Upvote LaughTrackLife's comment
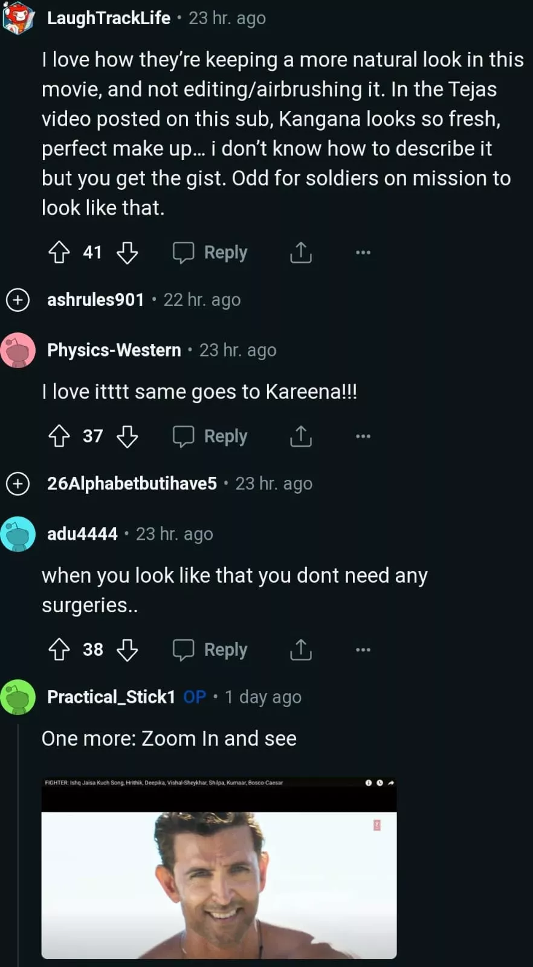533x967 pixels. 59,253
